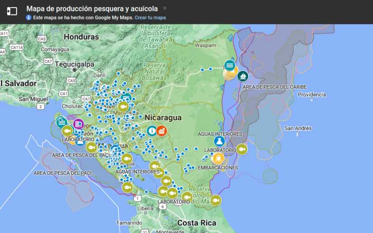
Task: Select the orange boat marker above Embarcaciones
Action: [218, 158]
